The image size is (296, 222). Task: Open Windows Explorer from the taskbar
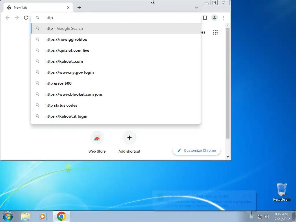tap(26, 216)
